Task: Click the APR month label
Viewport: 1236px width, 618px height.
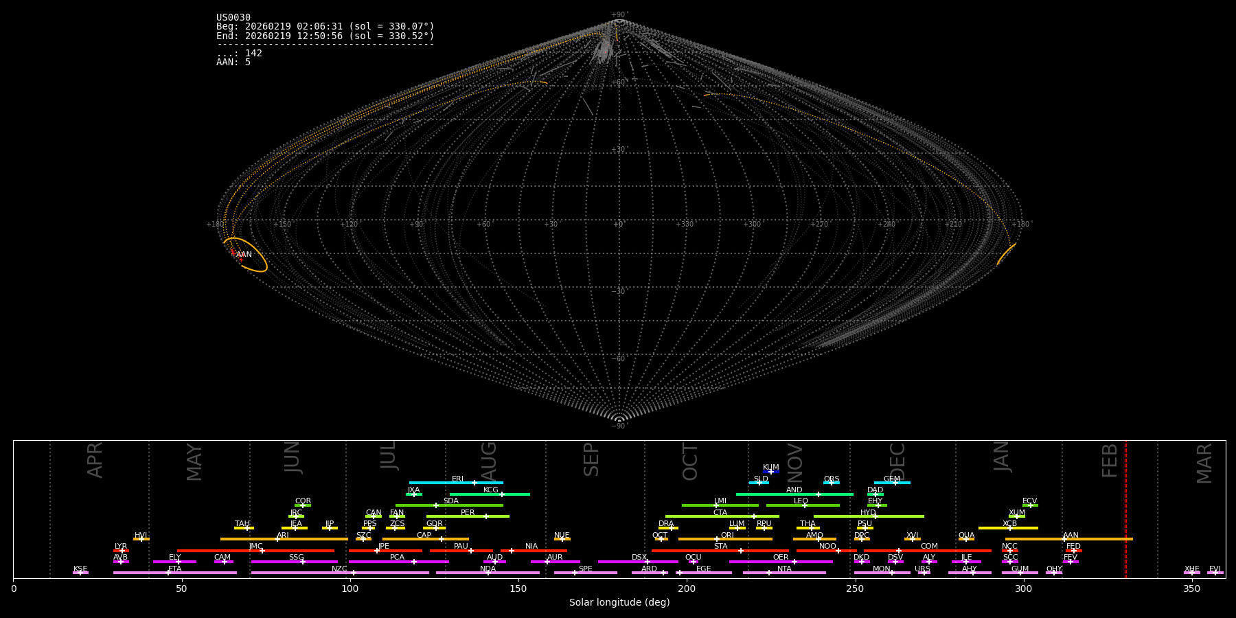Action: click(95, 460)
